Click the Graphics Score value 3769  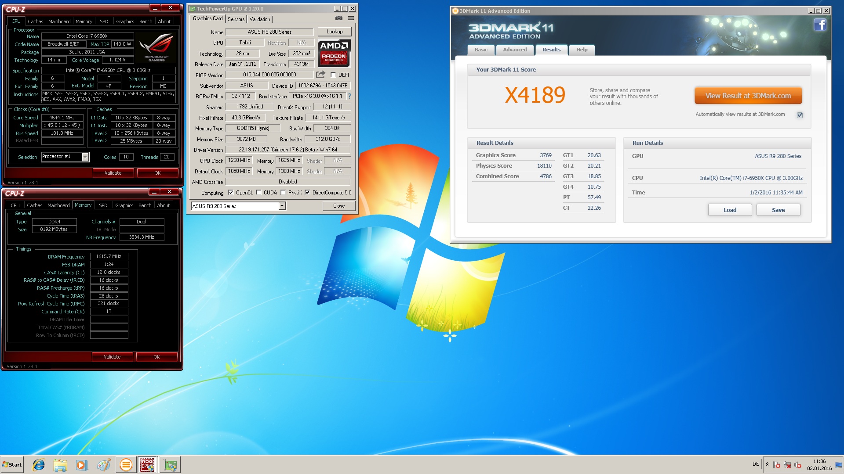(546, 155)
